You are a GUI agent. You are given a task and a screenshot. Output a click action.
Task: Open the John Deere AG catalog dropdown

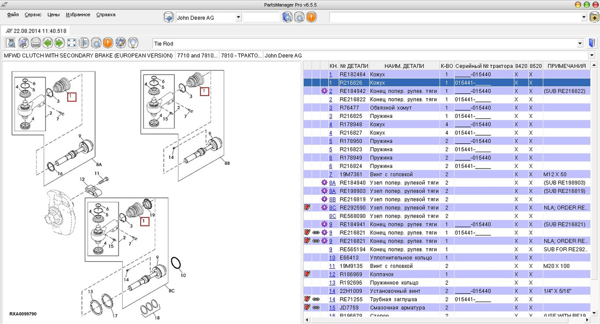[238, 17]
